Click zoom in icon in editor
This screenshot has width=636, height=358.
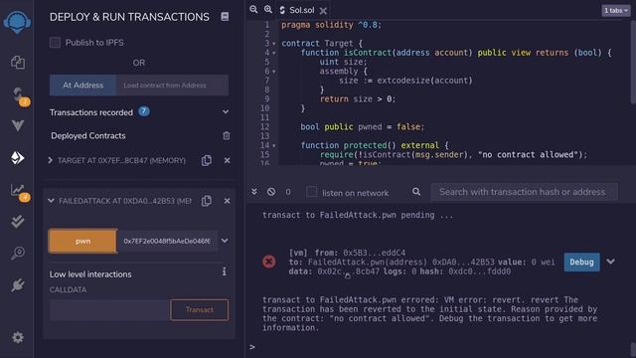[x=268, y=9]
